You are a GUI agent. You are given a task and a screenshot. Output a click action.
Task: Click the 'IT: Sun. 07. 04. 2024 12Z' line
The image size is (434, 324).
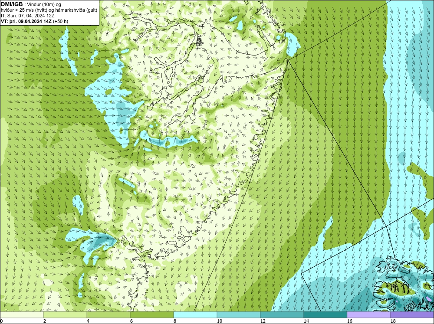coord(28,16)
